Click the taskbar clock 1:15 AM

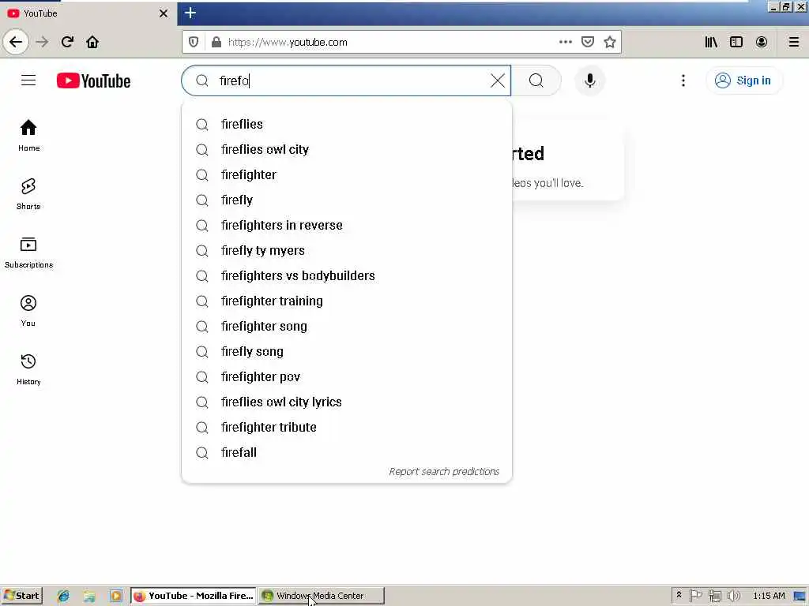769,596
